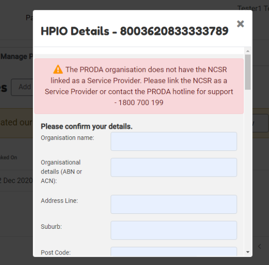The width and height of the screenshot is (269, 265).
Task: Click the Linked On column header
Action: click(x=9, y=158)
